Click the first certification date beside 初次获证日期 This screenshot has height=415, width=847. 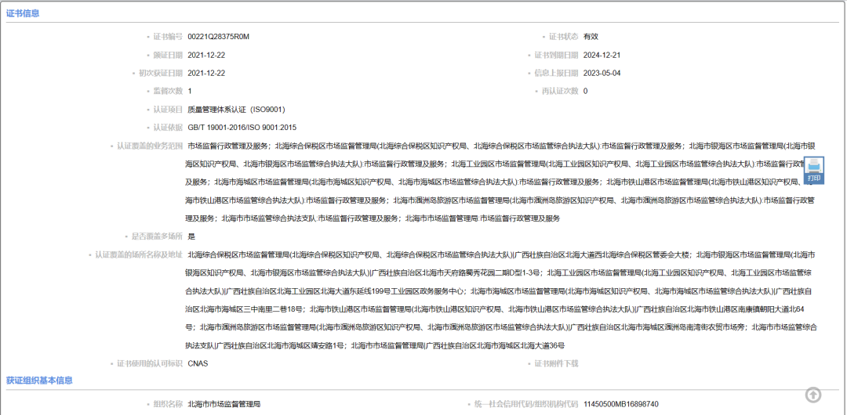tap(206, 73)
